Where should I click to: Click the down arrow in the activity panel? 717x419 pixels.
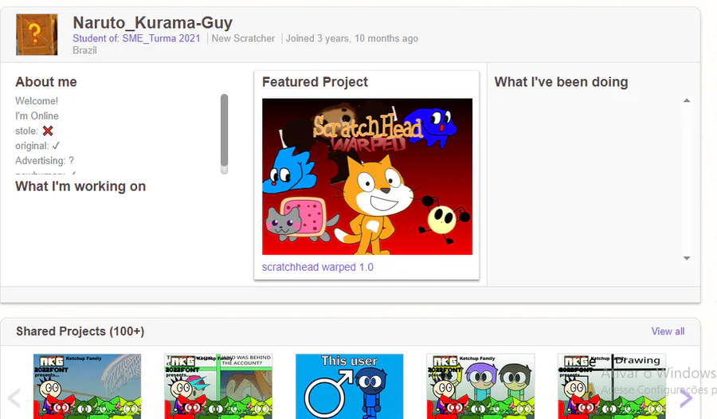(687, 258)
